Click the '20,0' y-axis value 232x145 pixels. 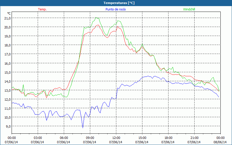[x=8, y=27]
